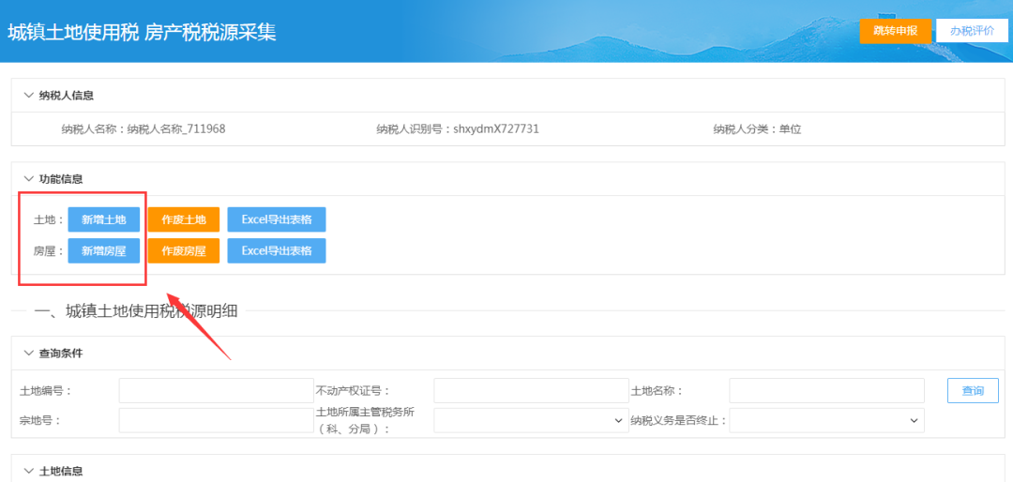
Task: Focus the 土地名称 input field
Action: point(827,391)
